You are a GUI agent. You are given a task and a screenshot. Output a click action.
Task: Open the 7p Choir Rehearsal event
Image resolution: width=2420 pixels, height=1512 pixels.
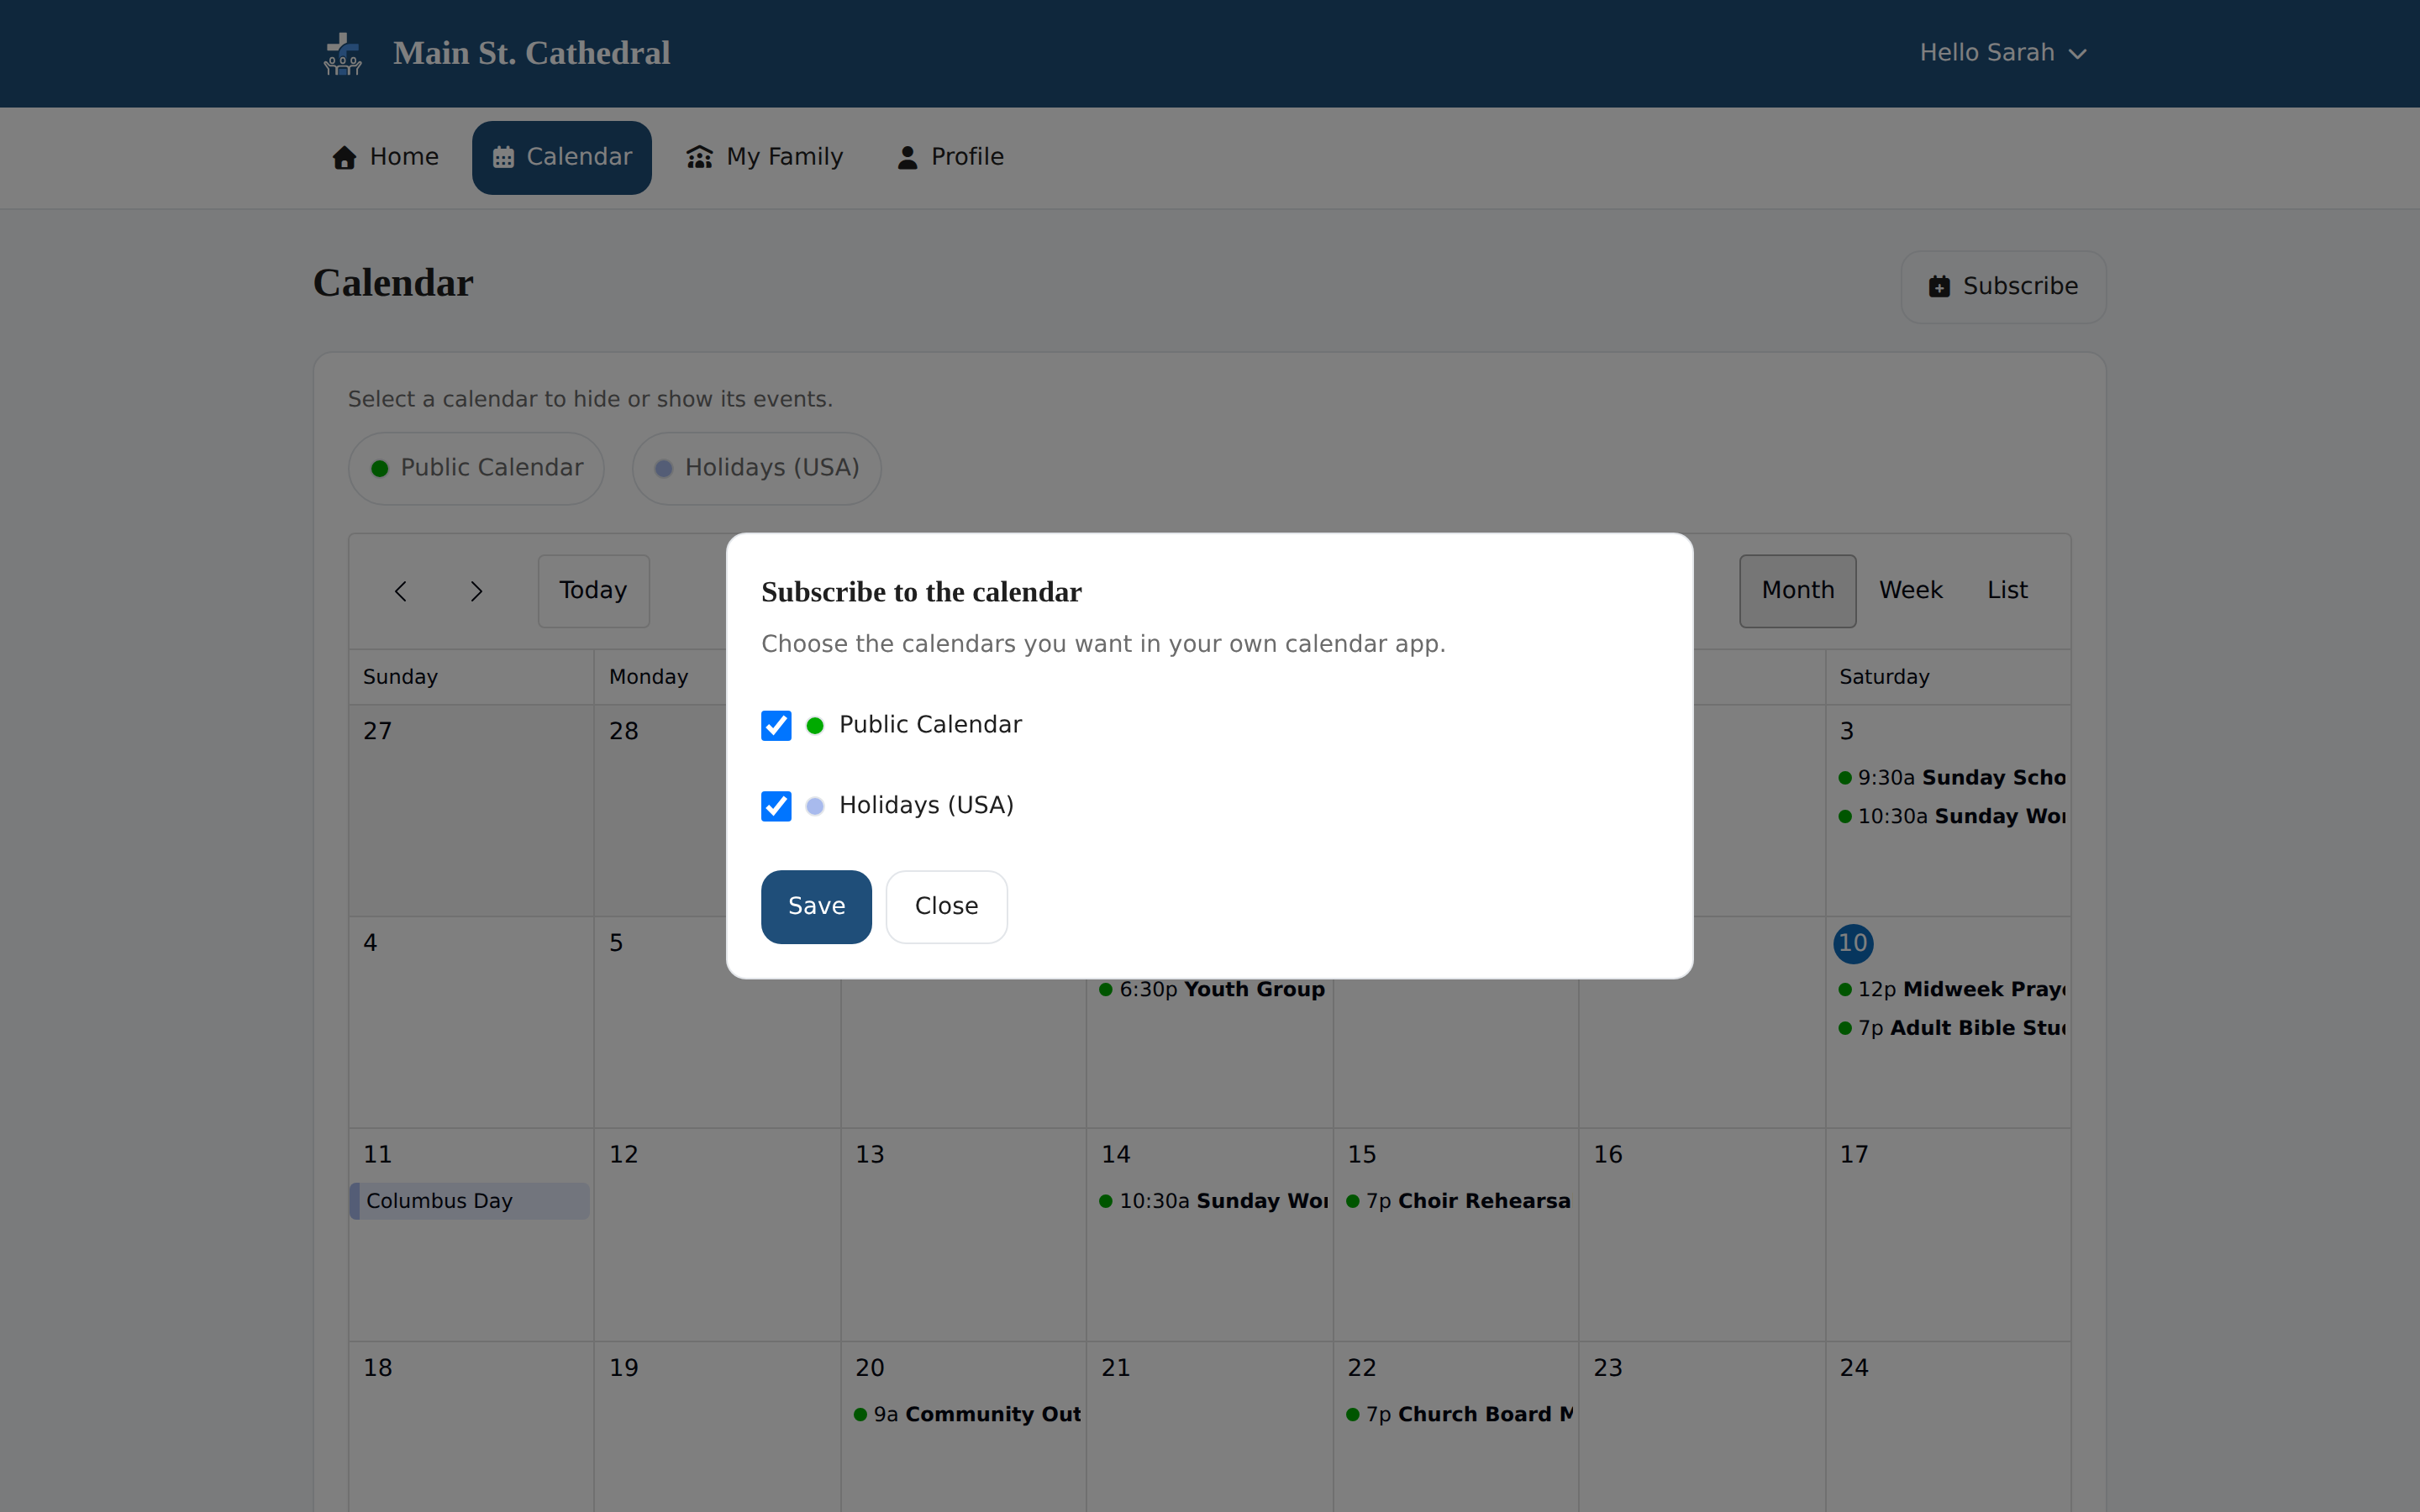point(1458,1201)
